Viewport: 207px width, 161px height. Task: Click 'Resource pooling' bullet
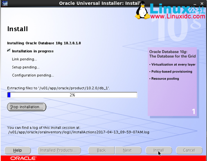tap(164, 79)
